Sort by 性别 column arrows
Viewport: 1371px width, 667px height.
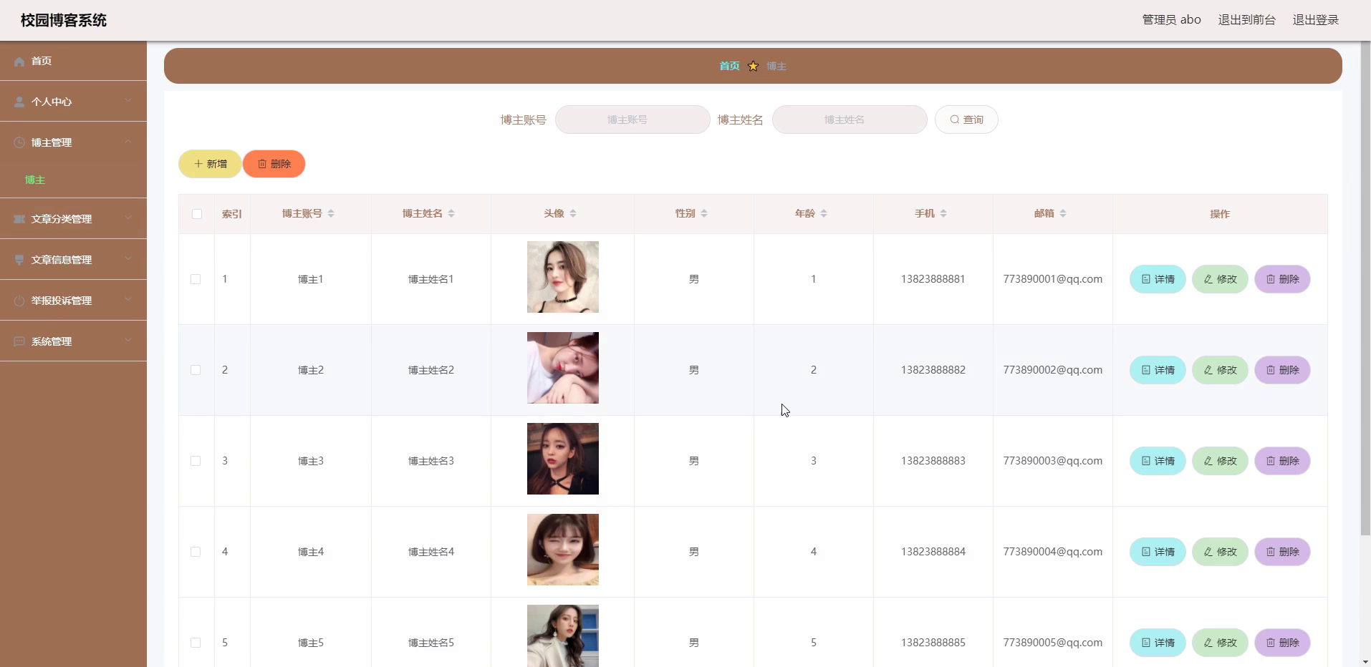coord(704,213)
